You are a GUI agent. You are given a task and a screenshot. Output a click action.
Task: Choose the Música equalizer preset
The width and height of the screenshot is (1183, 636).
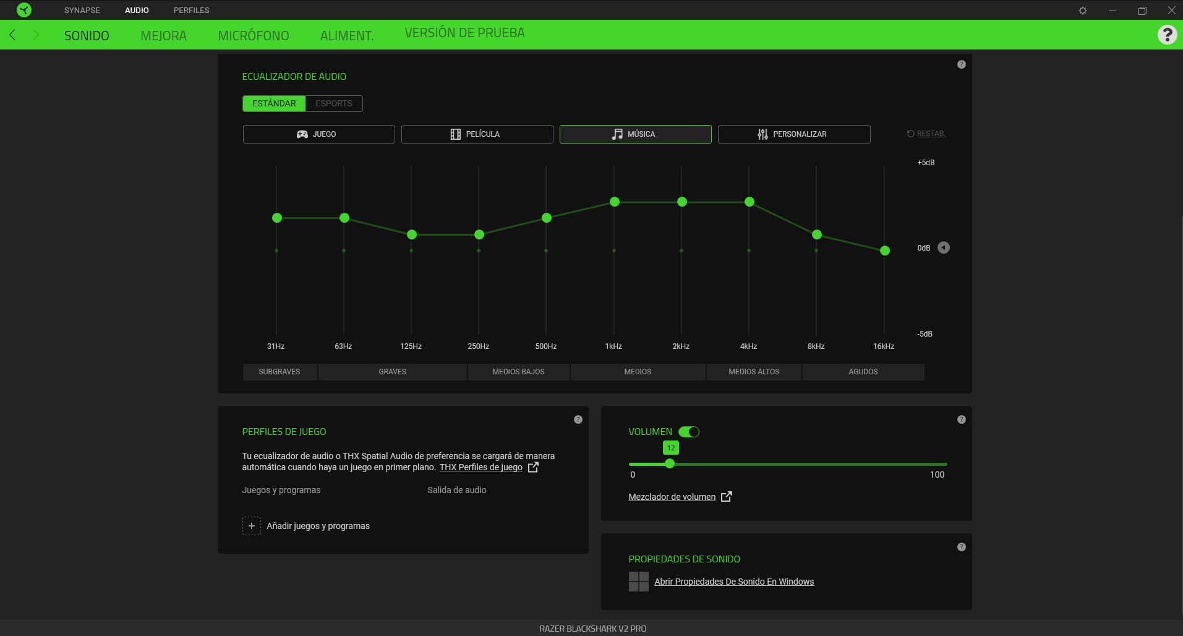tap(635, 134)
